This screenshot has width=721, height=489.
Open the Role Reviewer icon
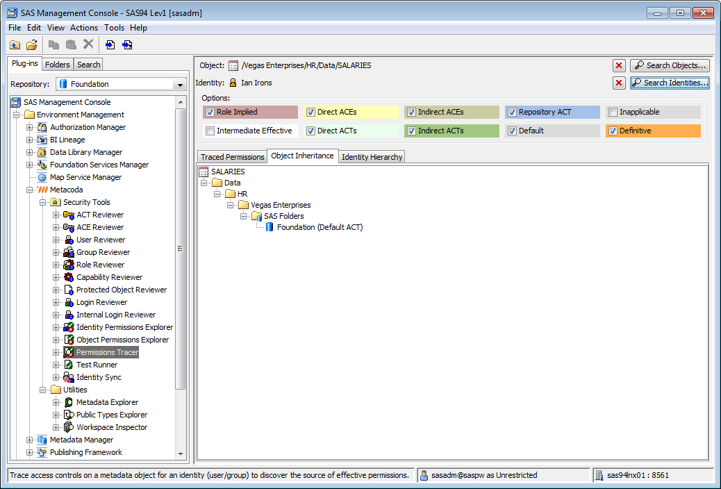pos(69,265)
